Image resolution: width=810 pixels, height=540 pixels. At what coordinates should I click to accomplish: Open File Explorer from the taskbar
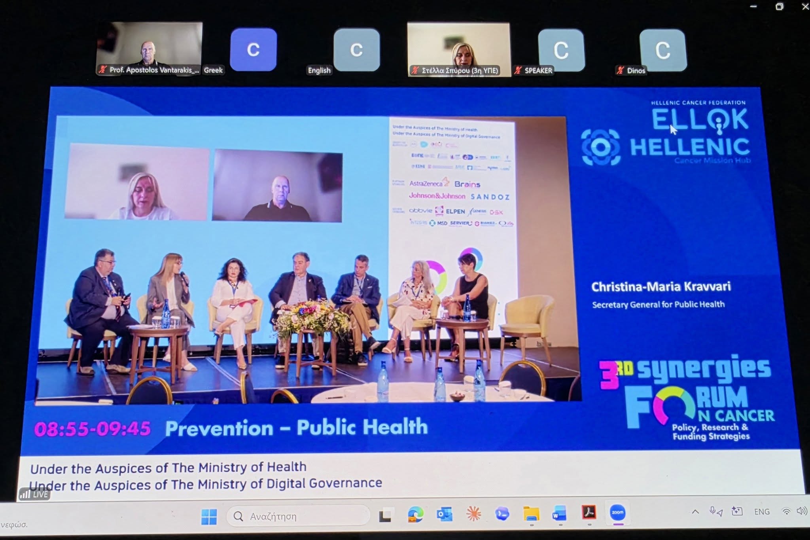[531, 514]
